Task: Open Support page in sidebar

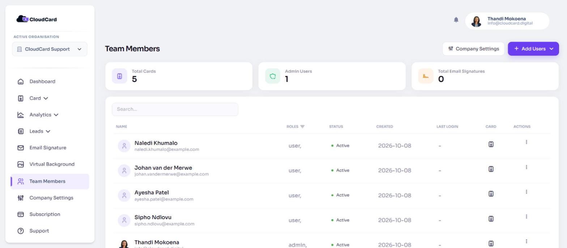Action: pyautogui.click(x=39, y=231)
